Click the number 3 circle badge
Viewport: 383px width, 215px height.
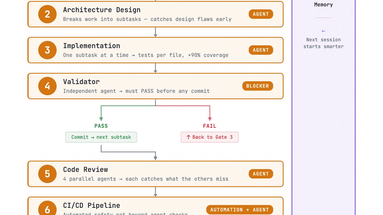[x=47, y=50]
